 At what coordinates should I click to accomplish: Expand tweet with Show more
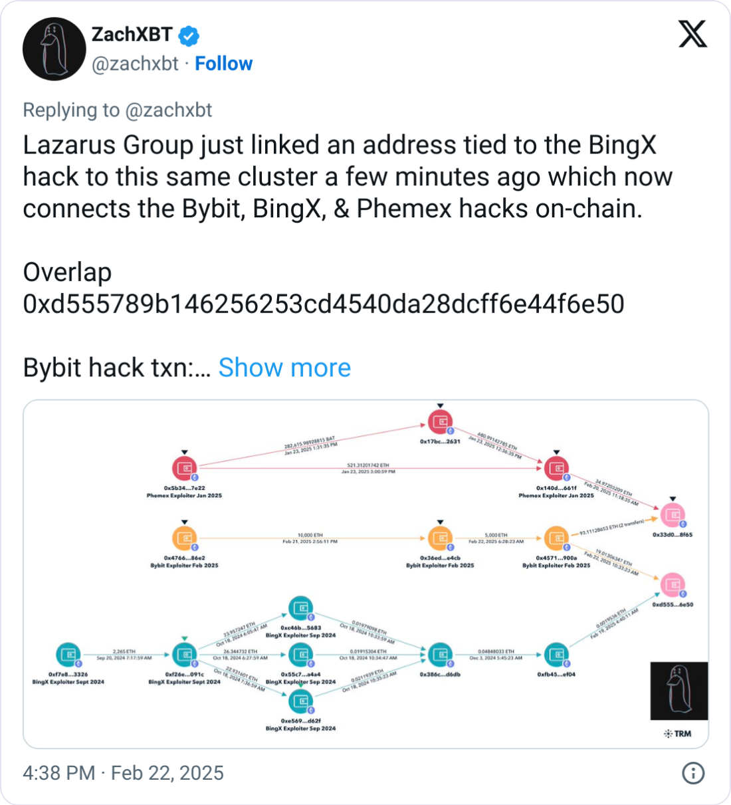click(x=284, y=368)
